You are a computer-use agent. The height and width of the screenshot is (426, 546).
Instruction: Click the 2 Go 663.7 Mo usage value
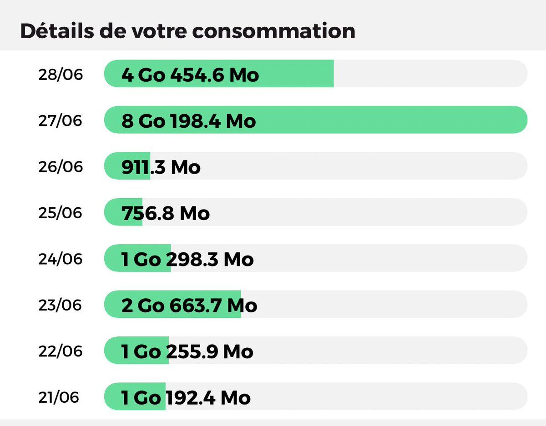pos(189,305)
